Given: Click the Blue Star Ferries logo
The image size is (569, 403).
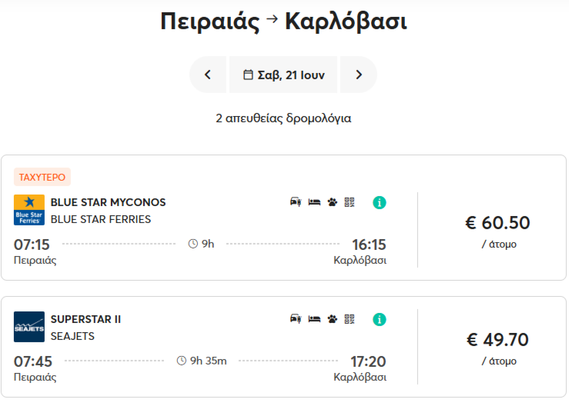Looking at the screenshot, I should [x=29, y=210].
